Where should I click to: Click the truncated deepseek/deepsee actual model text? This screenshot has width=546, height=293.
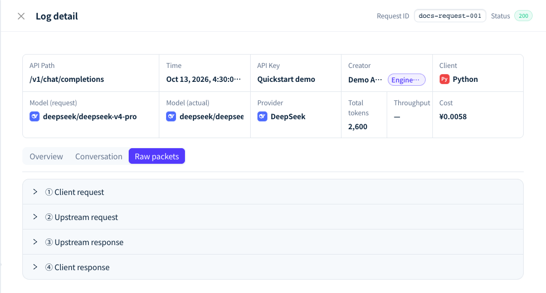pyautogui.click(x=211, y=116)
